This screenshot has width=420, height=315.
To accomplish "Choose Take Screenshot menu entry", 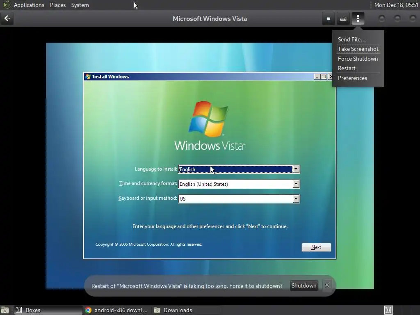I will (358, 49).
